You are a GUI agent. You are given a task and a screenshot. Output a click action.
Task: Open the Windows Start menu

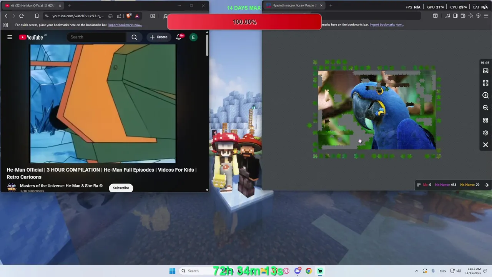172,271
